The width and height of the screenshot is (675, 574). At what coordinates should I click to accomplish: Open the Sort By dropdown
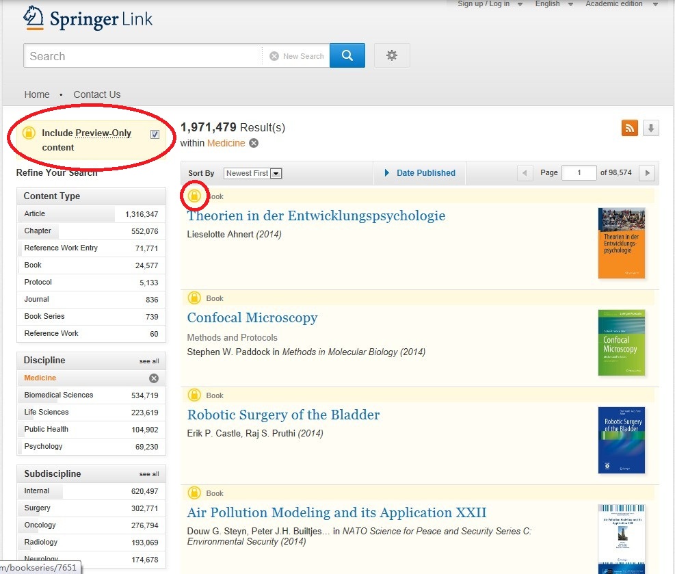(x=253, y=173)
